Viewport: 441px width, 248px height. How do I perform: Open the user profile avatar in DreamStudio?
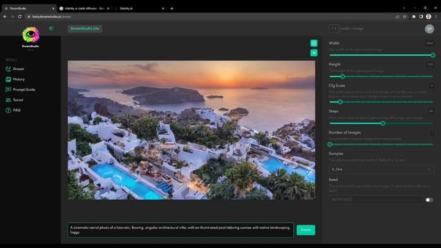(429, 29)
